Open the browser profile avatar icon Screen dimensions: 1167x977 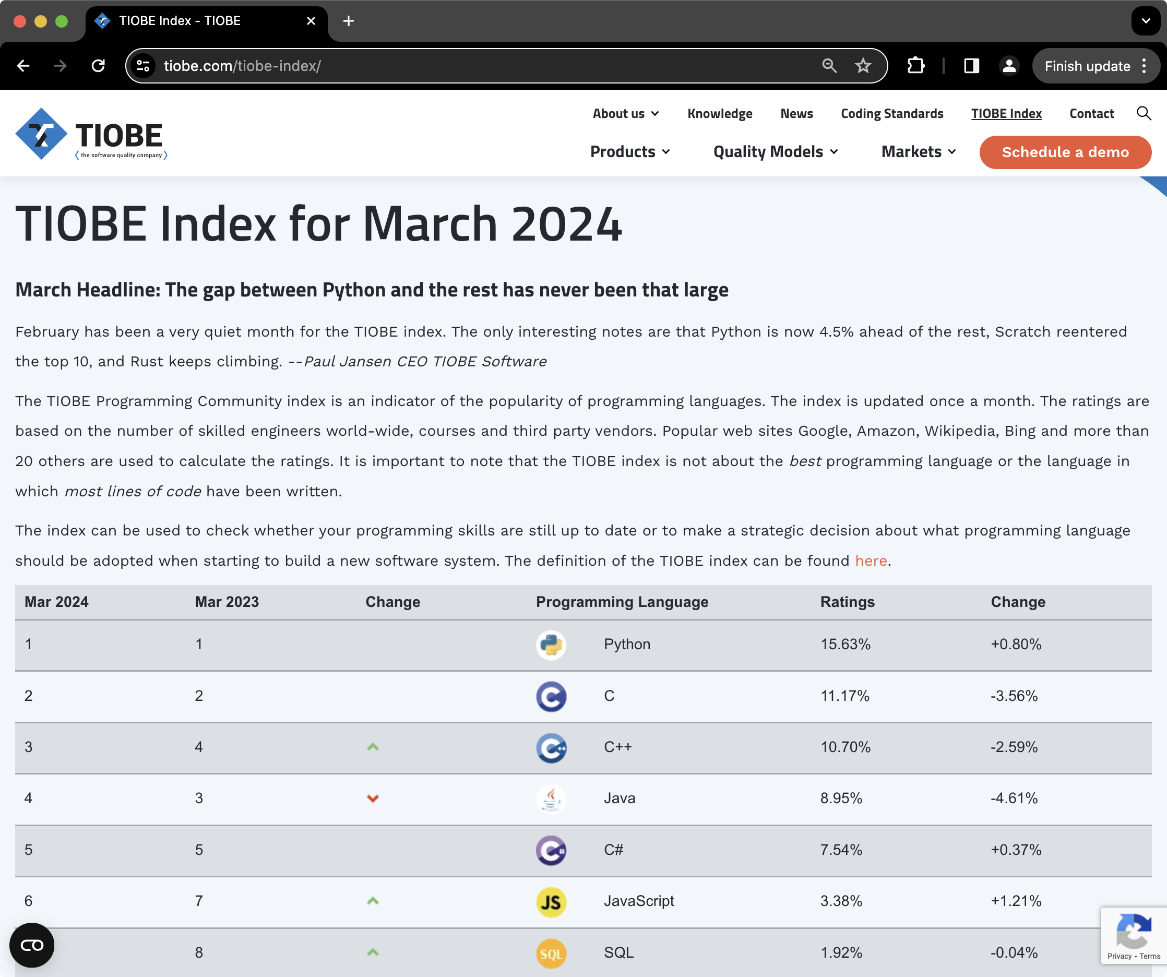(x=1009, y=66)
